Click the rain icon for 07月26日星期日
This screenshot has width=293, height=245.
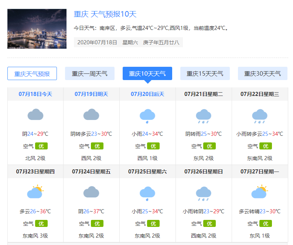tap(204, 193)
